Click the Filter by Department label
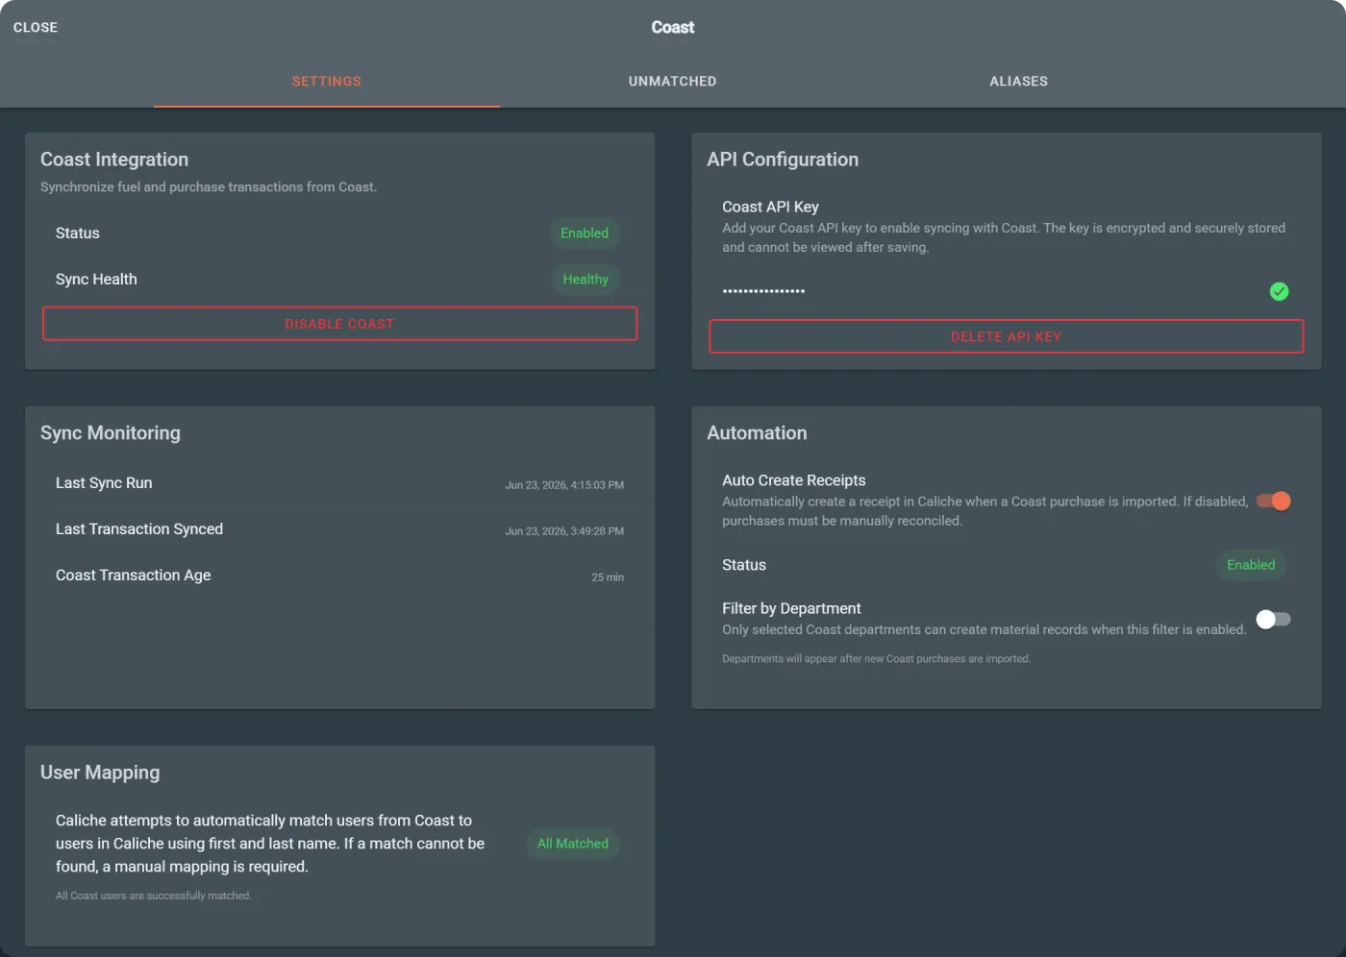This screenshot has width=1346, height=957. tap(791, 608)
